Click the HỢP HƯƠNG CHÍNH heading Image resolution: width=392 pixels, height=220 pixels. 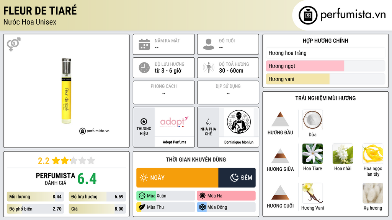click(x=325, y=40)
